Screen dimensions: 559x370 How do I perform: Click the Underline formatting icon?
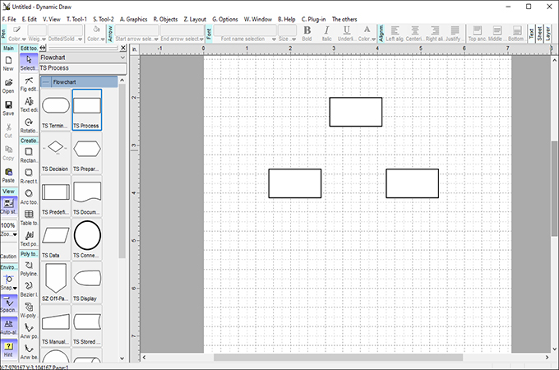click(x=346, y=34)
